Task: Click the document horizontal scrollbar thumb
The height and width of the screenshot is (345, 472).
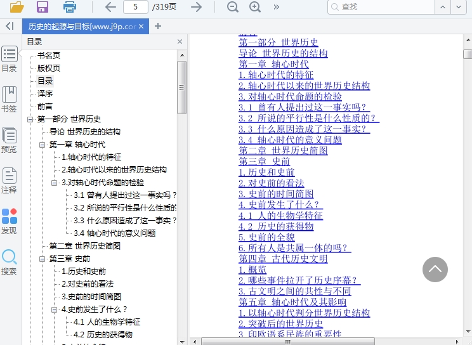Action: (x=288, y=342)
